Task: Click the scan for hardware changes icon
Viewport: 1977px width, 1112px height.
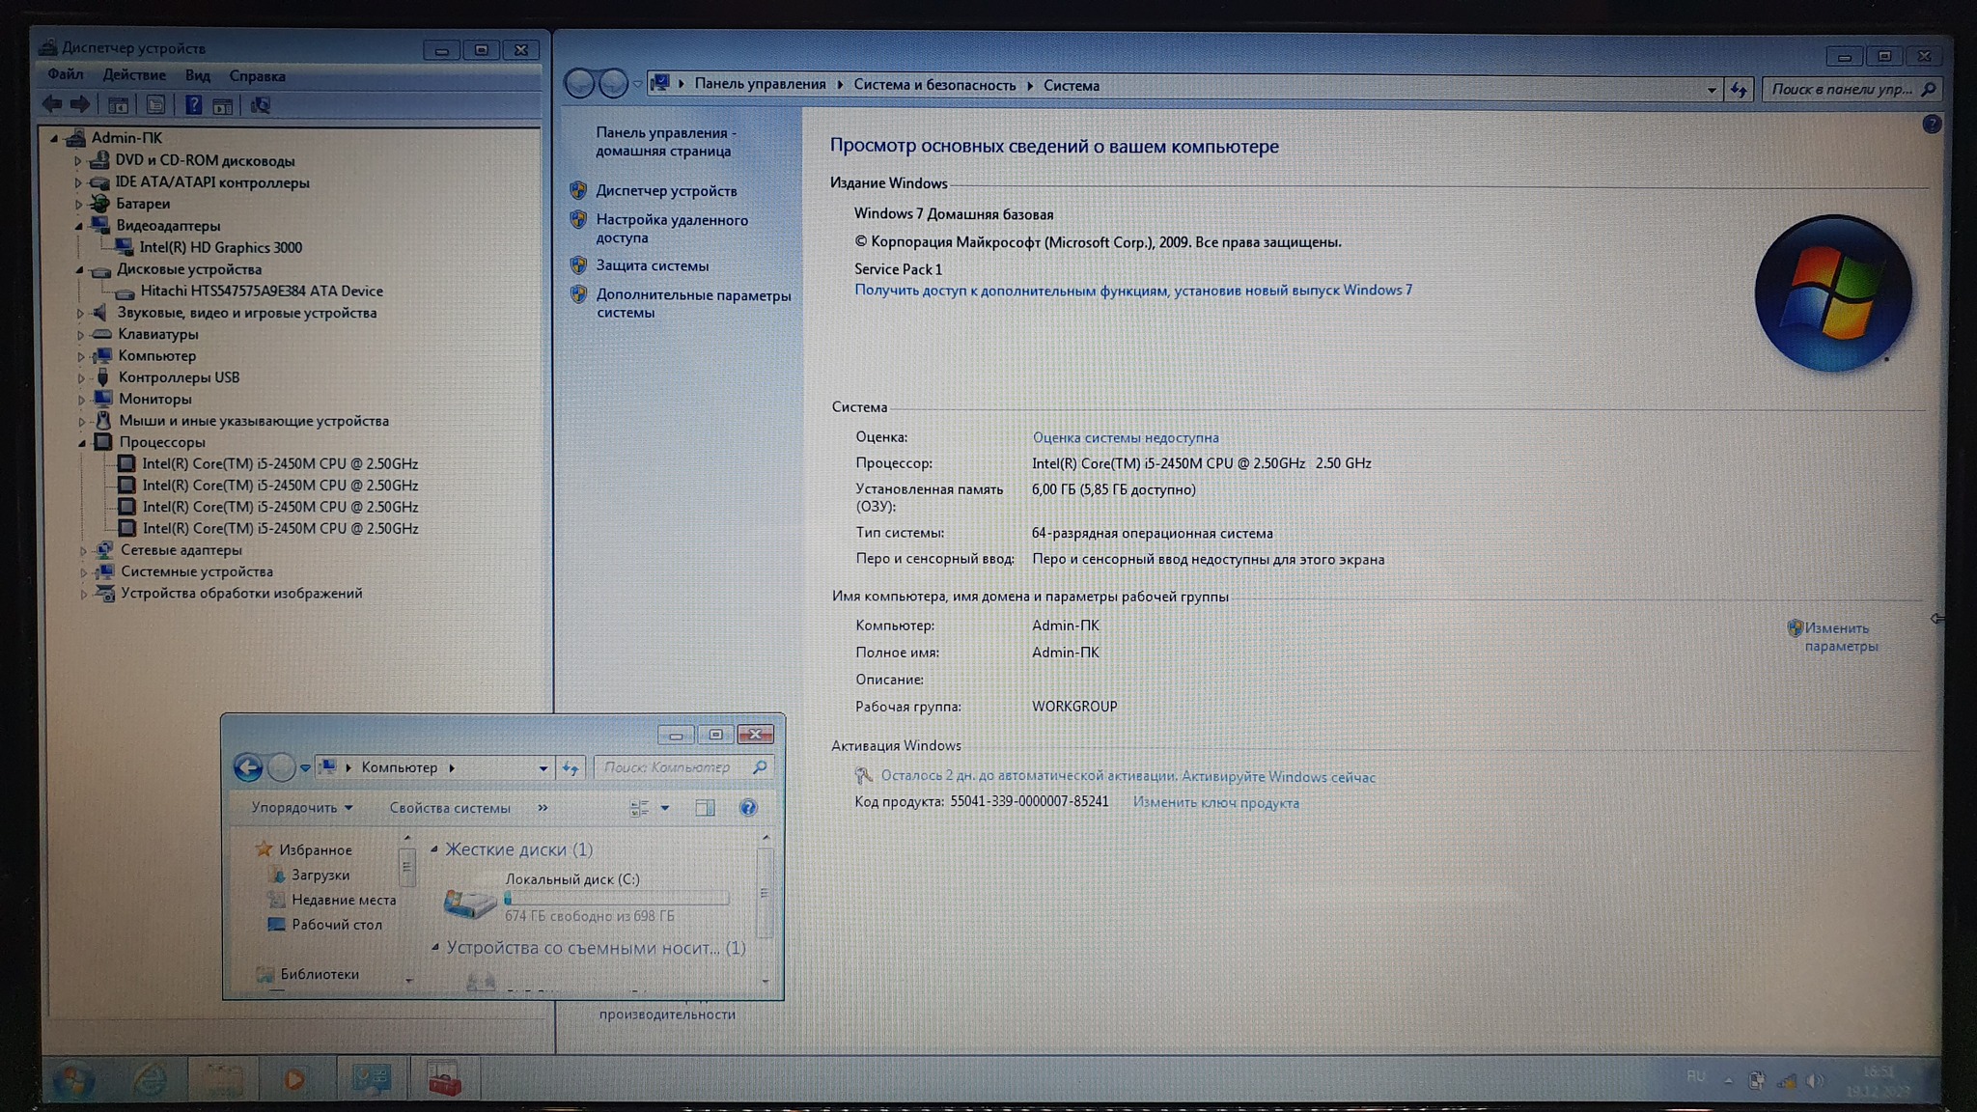Action: [261, 105]
